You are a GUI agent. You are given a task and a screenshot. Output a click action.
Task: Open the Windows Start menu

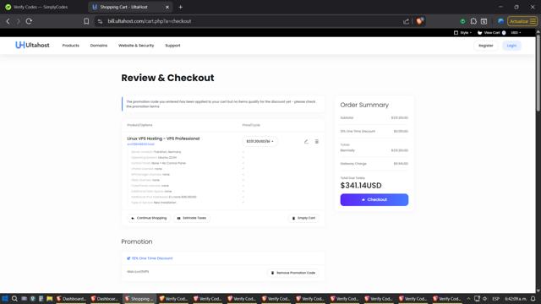5,299
